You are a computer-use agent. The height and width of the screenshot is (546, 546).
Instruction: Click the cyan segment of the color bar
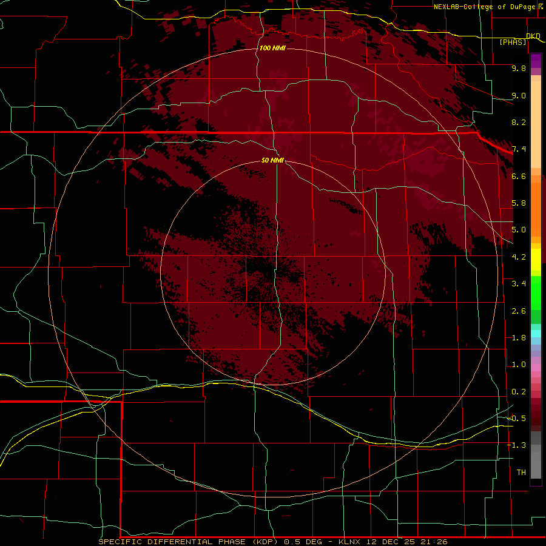tap(536, 334)
